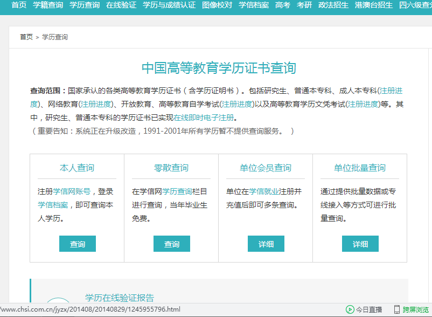Click the 跨屏浏览 phone icon
The height and width of the screenshot is (317, 432).
point(397,309)
